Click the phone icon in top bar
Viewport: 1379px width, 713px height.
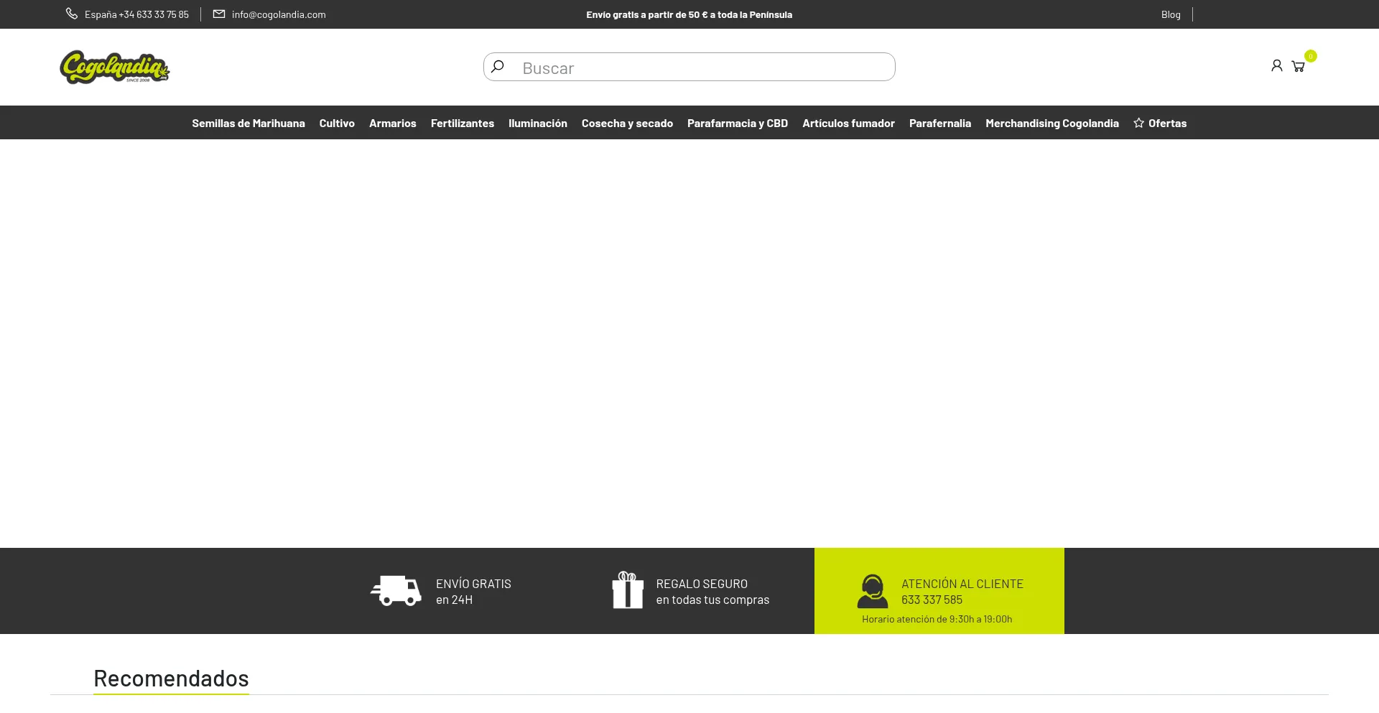pyautogui.click(x=72, y=14)
